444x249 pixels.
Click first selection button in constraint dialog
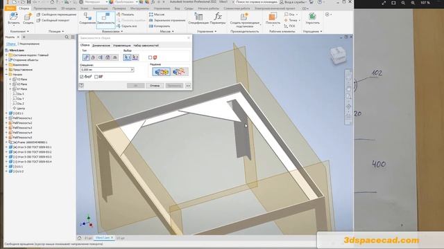pos(127,57)
